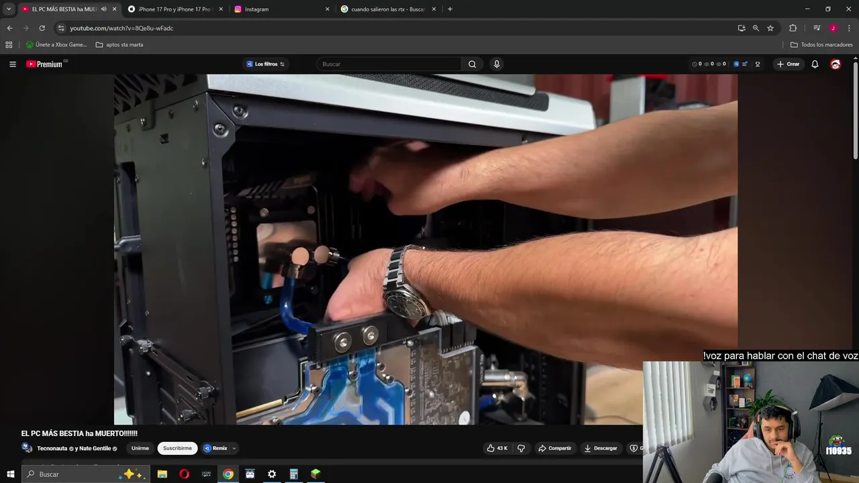Focus the YouTube Buscar search box
Image resolution: width=859 pixels, height=483 pixels.
pyautogui.click(x=389, y=64)
